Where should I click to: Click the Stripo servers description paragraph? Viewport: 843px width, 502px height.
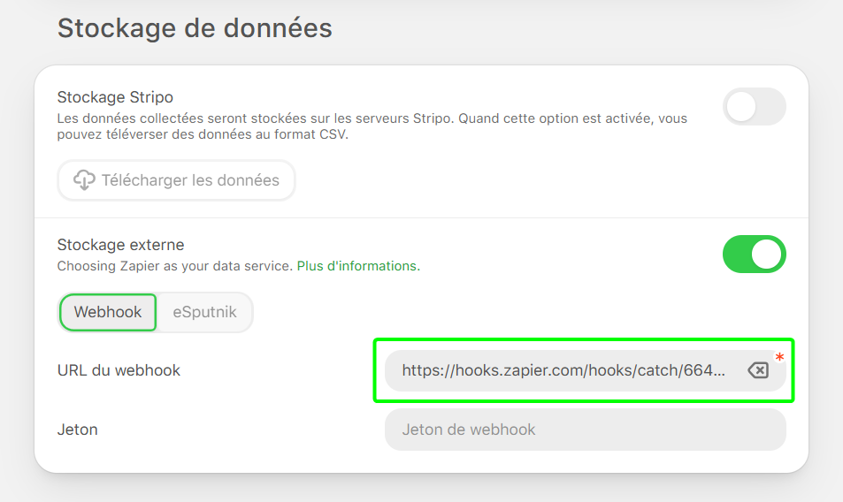(x=372, y=126)
